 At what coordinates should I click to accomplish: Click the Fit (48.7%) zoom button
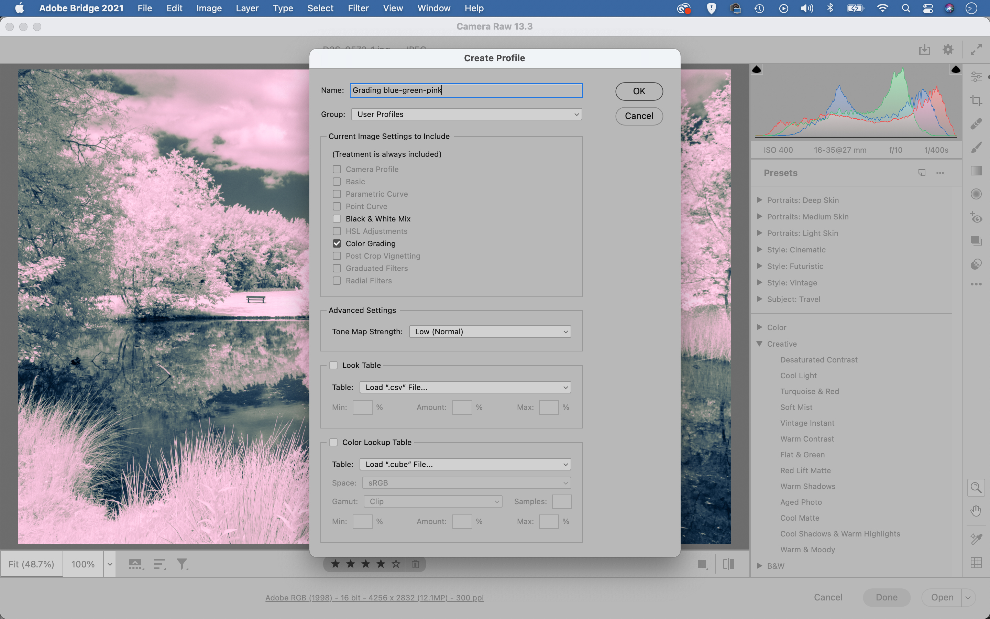pyautogui.click(x=32, y=564)
